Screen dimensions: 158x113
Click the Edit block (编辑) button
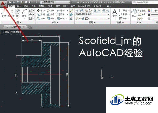click(142, 14)
